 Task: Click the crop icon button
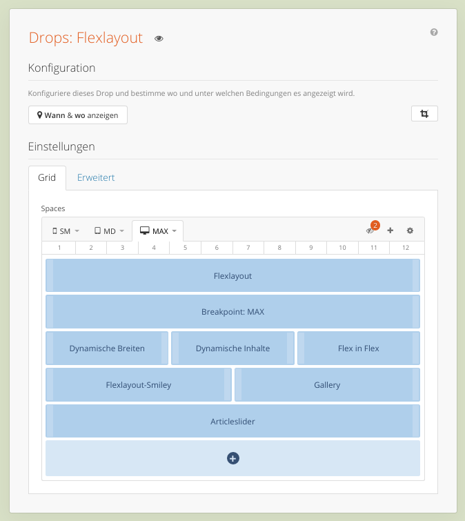pyautogui.click(x=424, y=114)
